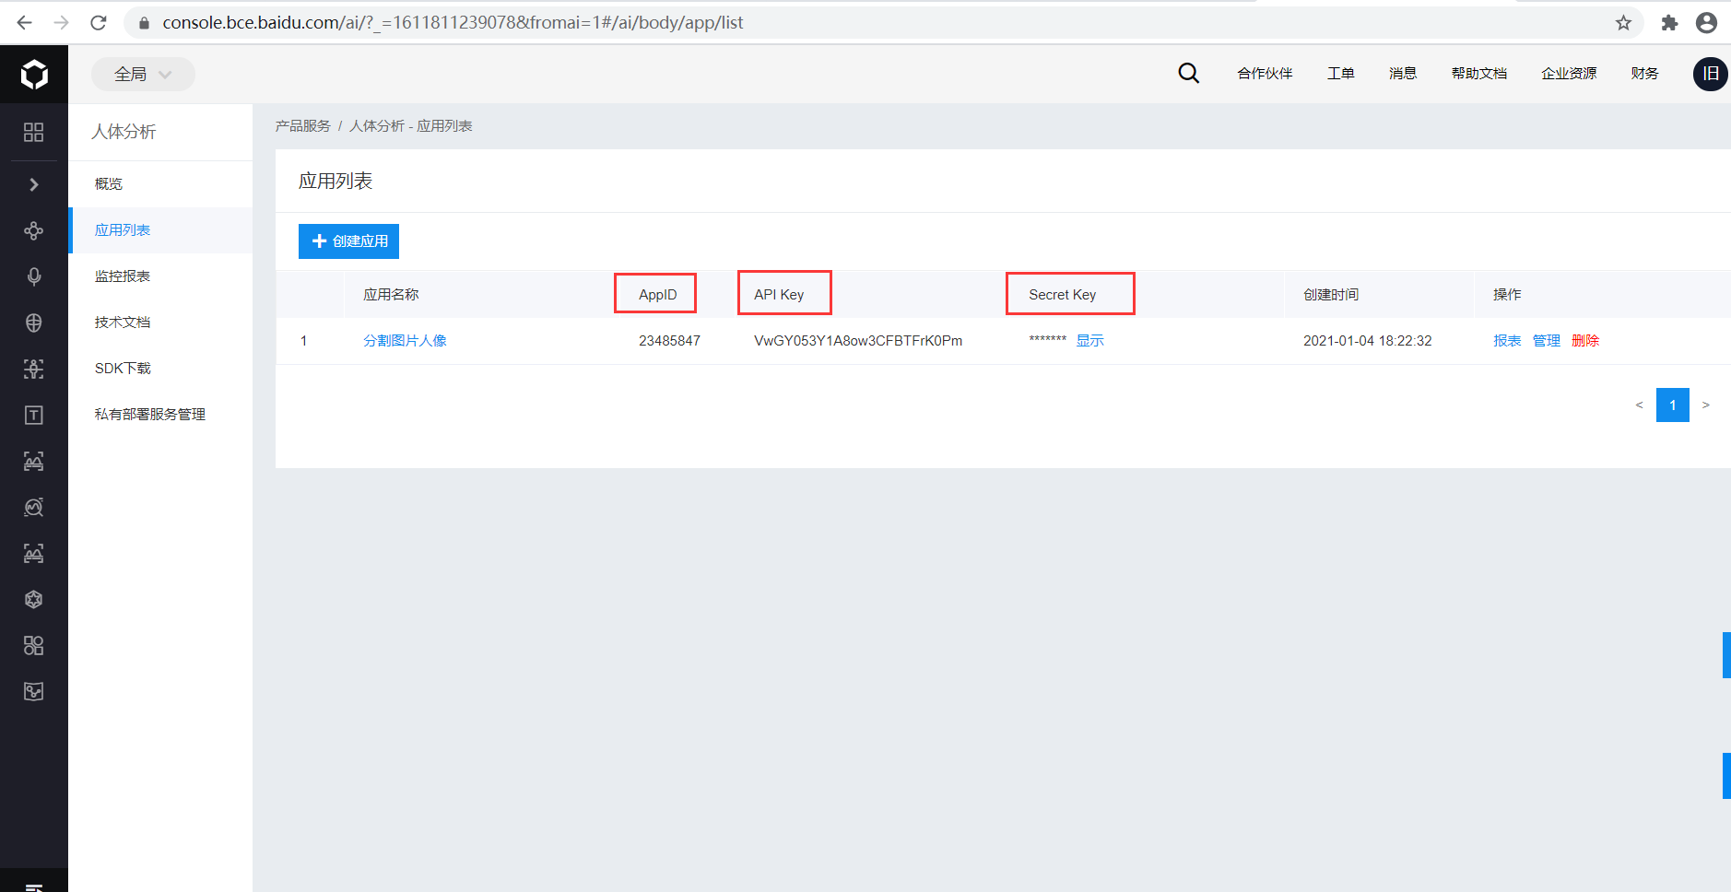Click 管理 for 分割图片人像
The width and height of the screenshot is (1731, 892).
click(1546, 341)
